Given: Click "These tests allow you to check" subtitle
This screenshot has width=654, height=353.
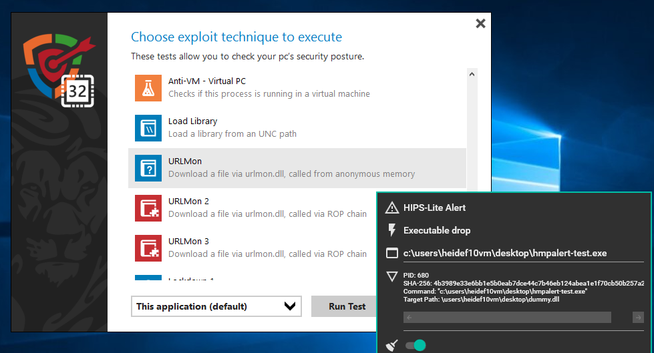Looking at the screenshot, I should click(247, 56).
